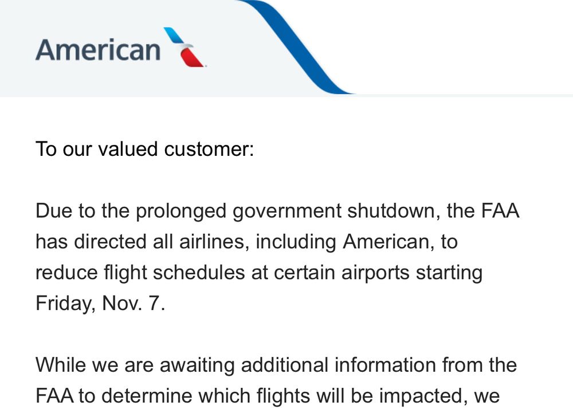Click the word 'shutdown,' in the first paragraph

tap(394, 211)
